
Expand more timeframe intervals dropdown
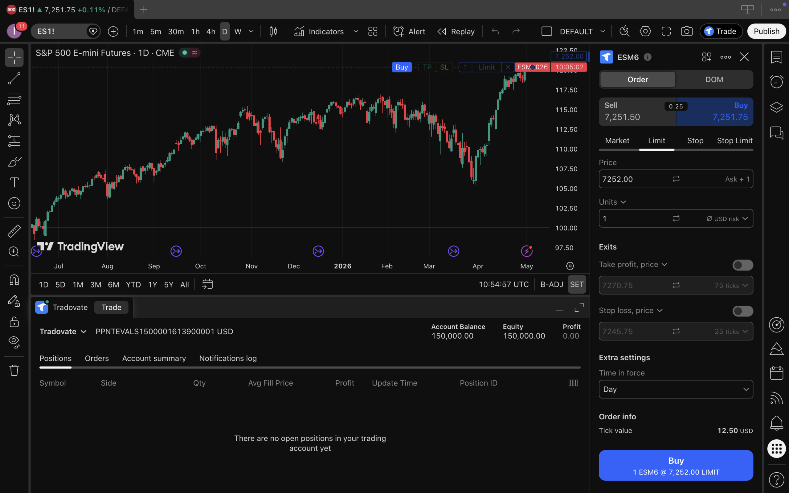coord(251,31)
